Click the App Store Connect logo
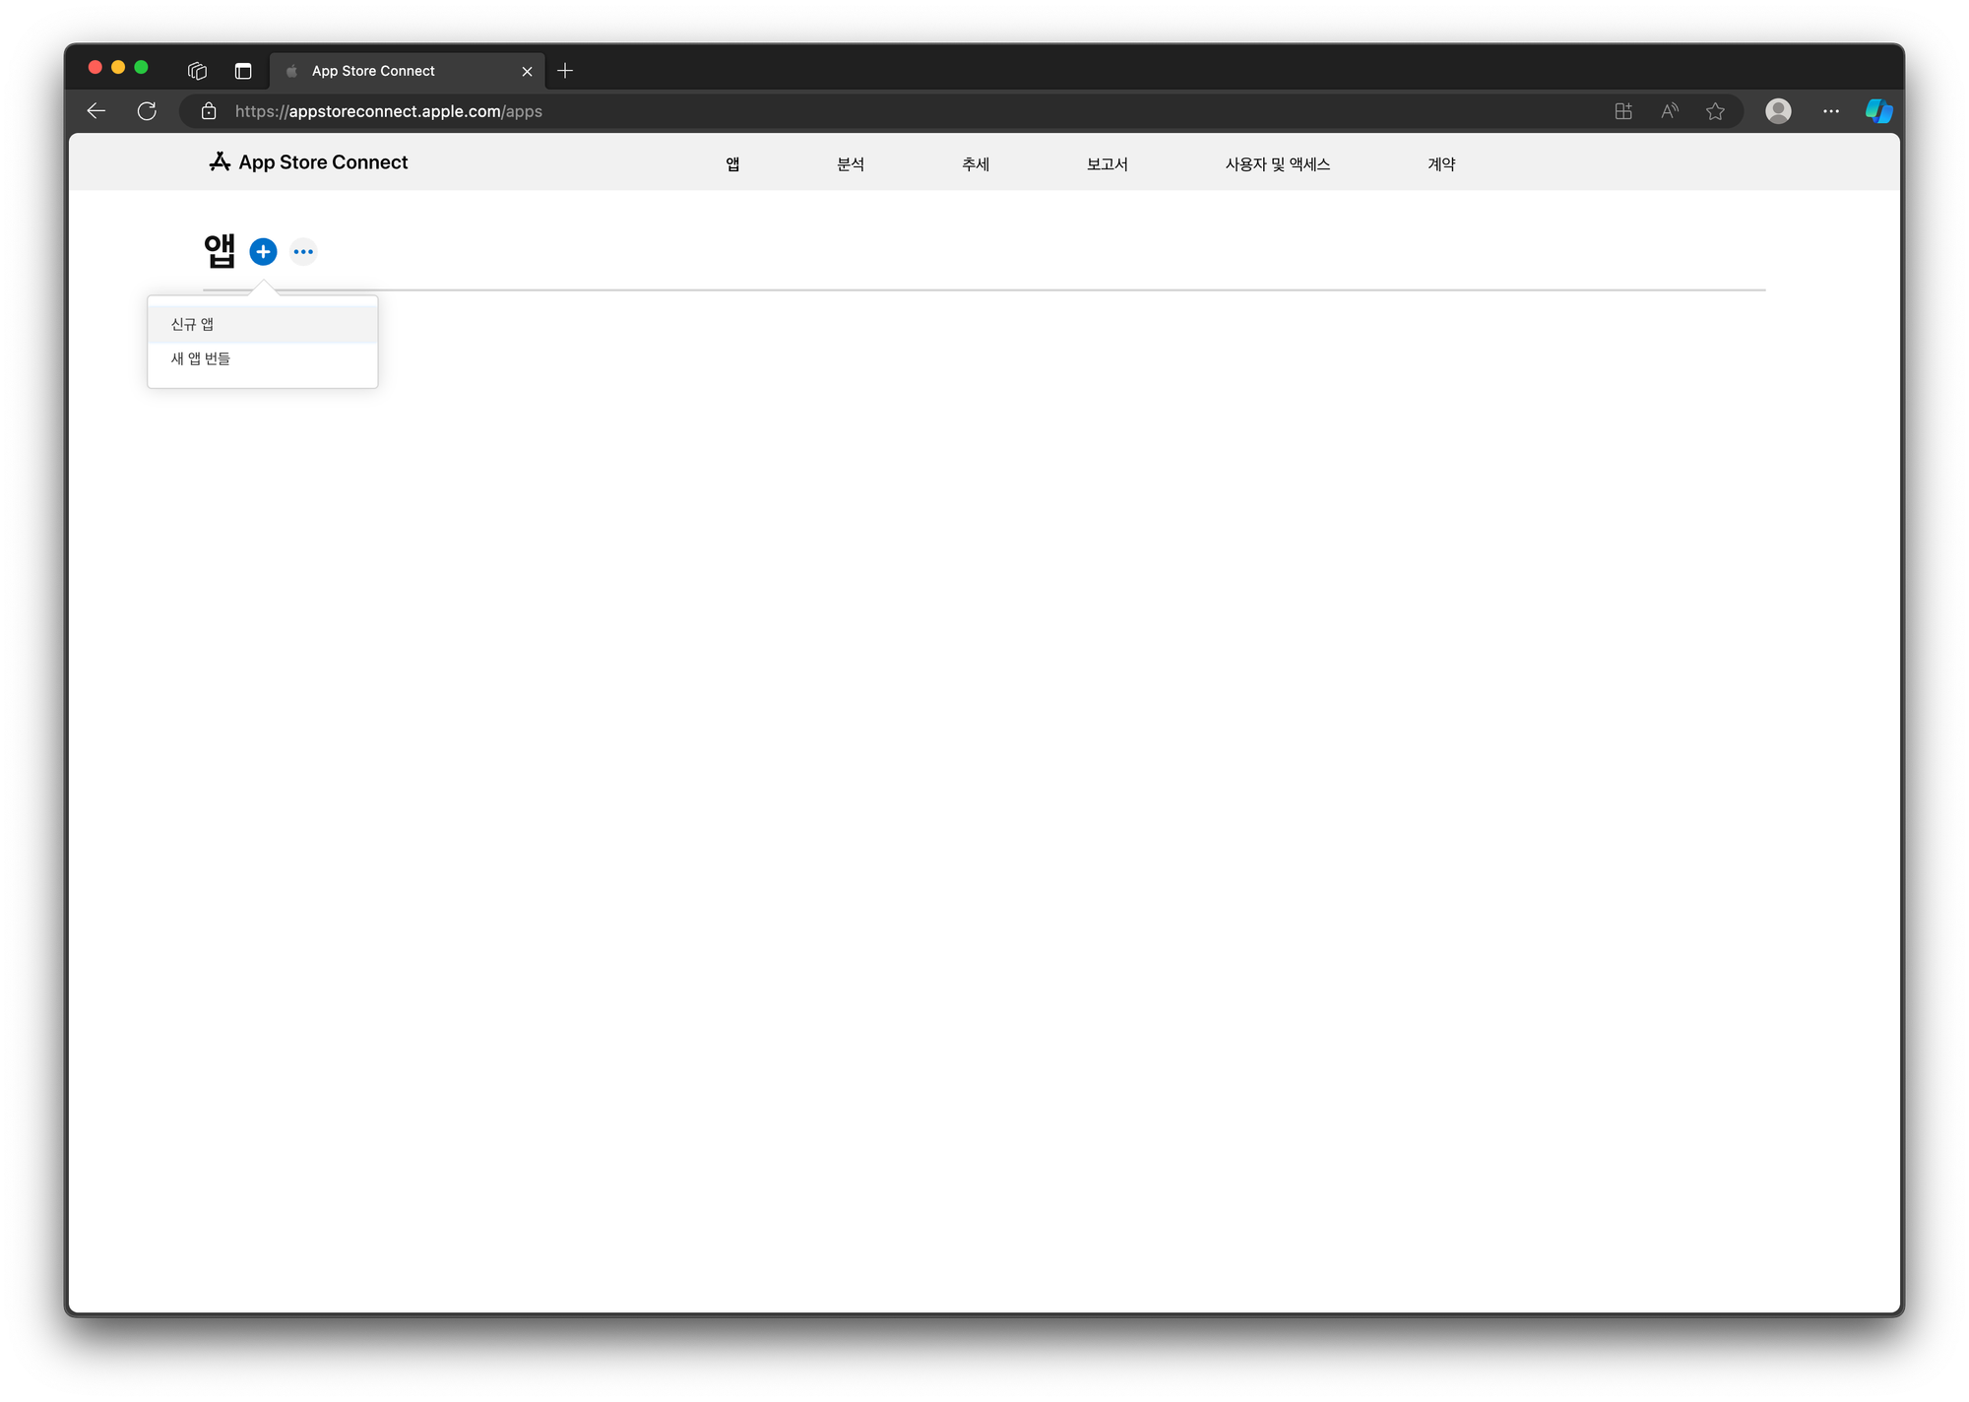Viewport: 1969px width, 1402px height. pyautogui.click(x=308, y=162)
